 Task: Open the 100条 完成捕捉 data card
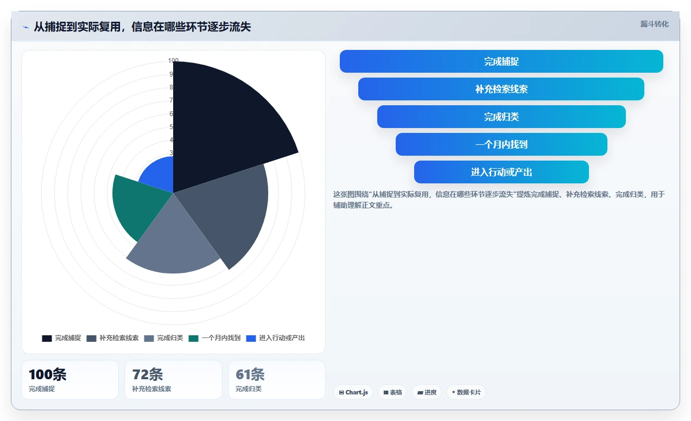tap(70, 380)
